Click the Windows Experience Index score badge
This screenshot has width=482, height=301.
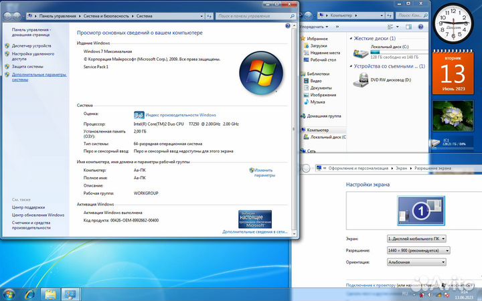[139, 115]
